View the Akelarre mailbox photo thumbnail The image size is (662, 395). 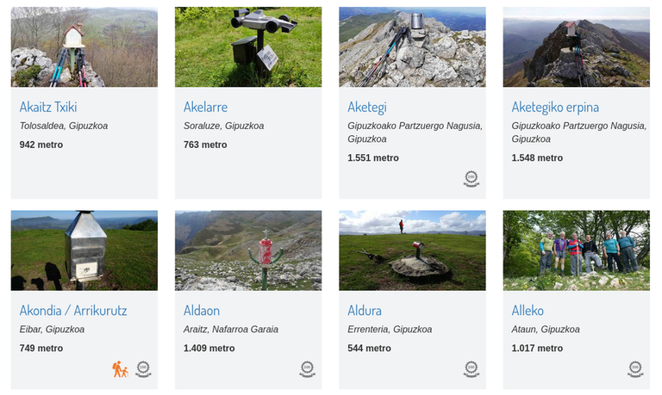point(248,47)
